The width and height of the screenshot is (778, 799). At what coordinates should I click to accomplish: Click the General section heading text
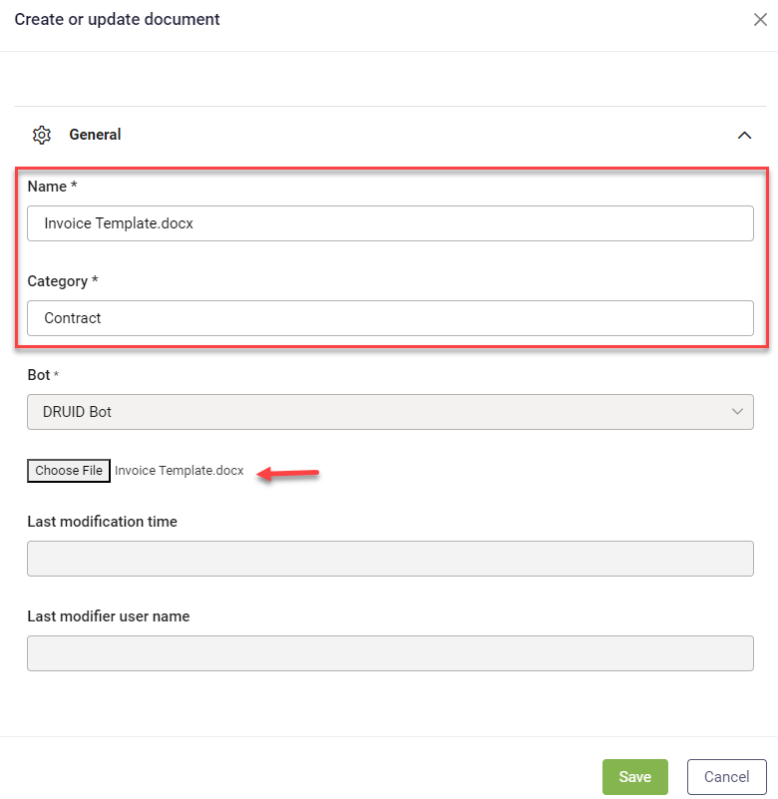tap(95, 135)
